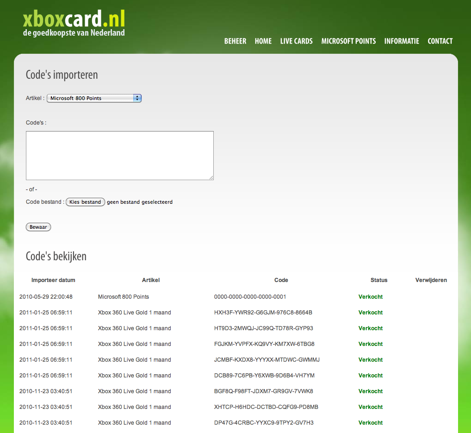Select code BGF8Q-F98FT-JDXM7-GR9GV-7VWK8
This screenshot has width=471, height=433.
click(x=263, y=391)
